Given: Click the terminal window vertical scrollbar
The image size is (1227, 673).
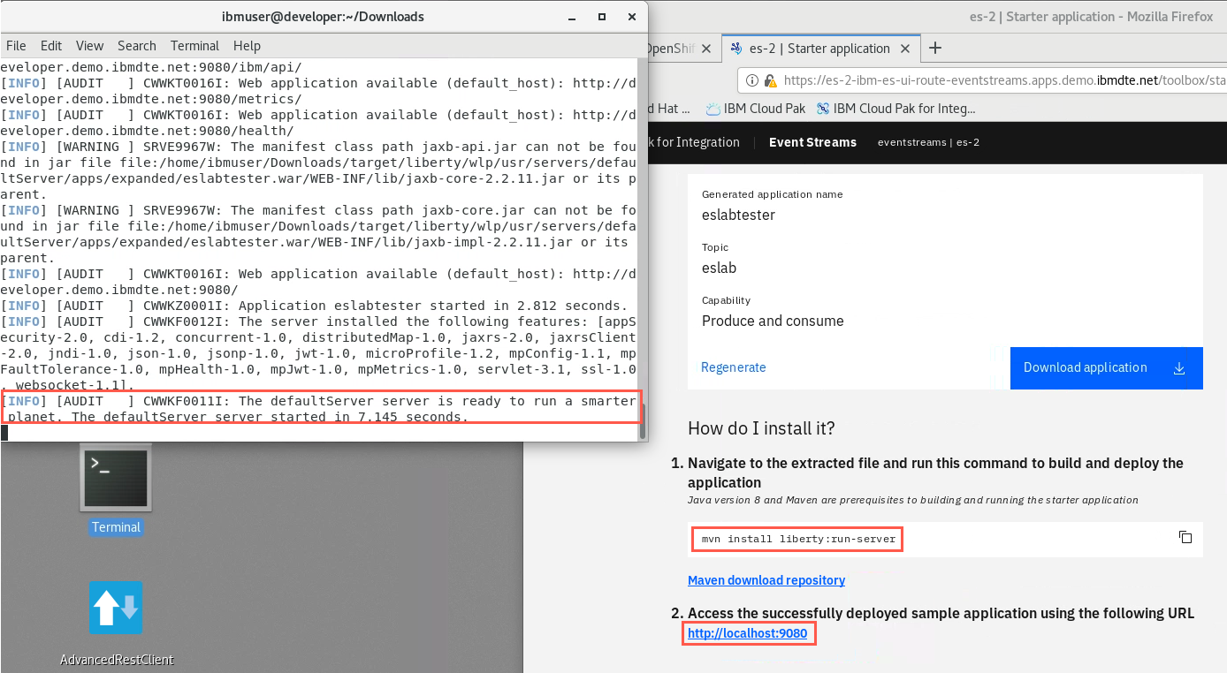Looking at the screenshot, I should (643, 420).
